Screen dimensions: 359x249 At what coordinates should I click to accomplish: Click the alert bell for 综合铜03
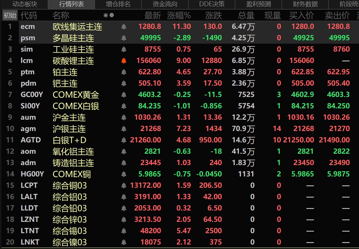[124, 185]
